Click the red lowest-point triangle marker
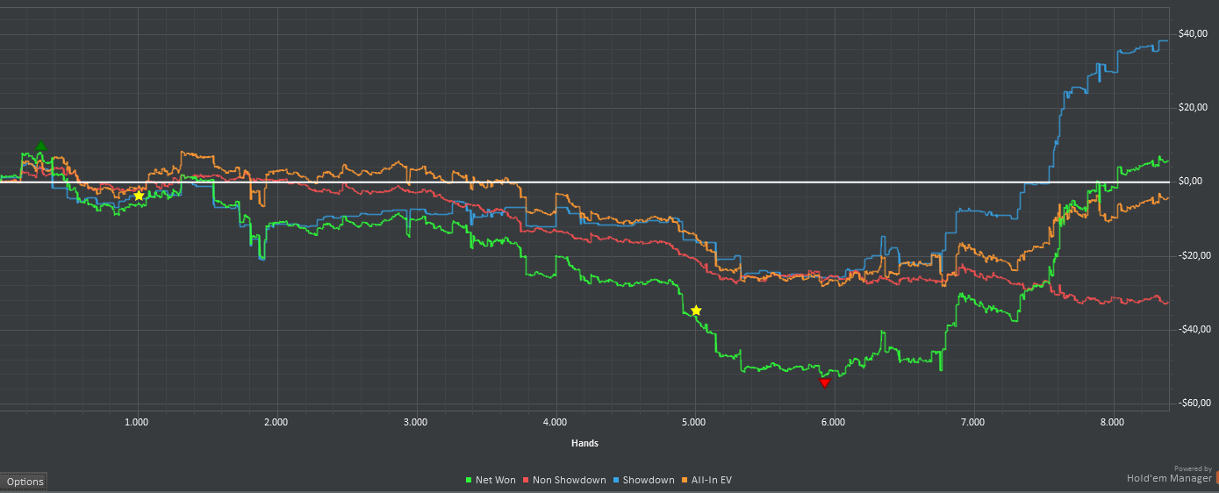The image size is (1219, 493). point(824,382)
